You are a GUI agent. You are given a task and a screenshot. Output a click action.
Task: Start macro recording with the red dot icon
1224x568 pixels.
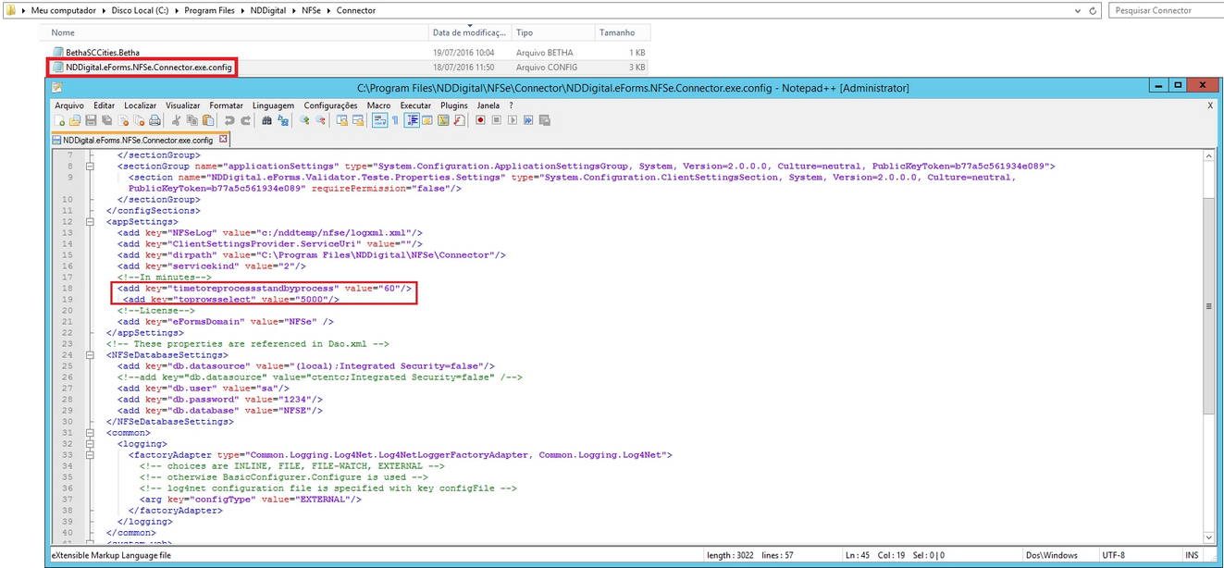(x=480, y=120)
